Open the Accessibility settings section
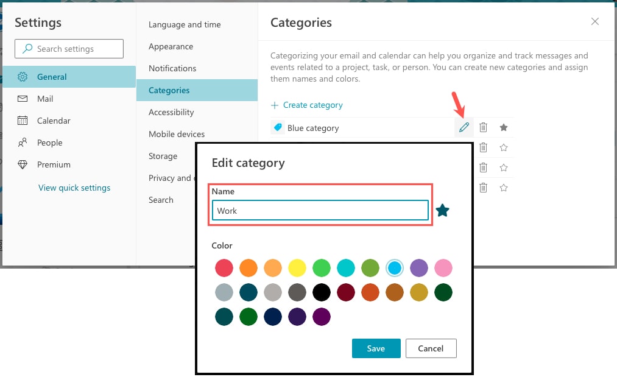The height and width of the screenshot is (377, 617). 171,112
